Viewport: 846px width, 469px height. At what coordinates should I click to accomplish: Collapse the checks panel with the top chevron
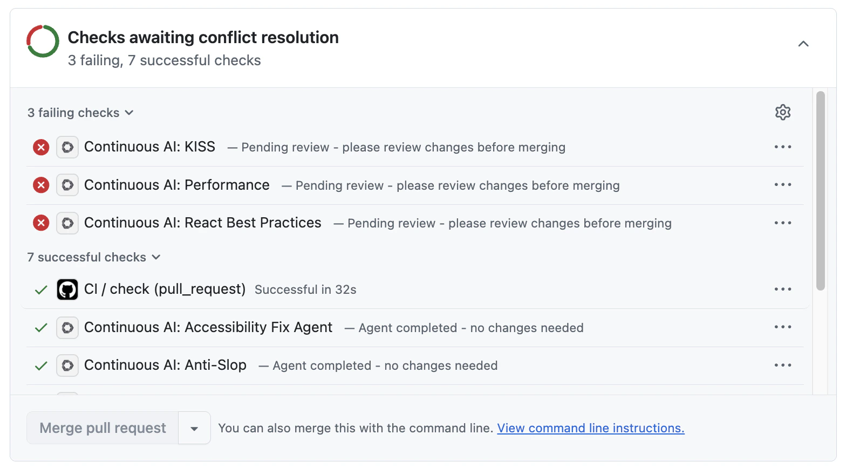(x=803, y=44)
